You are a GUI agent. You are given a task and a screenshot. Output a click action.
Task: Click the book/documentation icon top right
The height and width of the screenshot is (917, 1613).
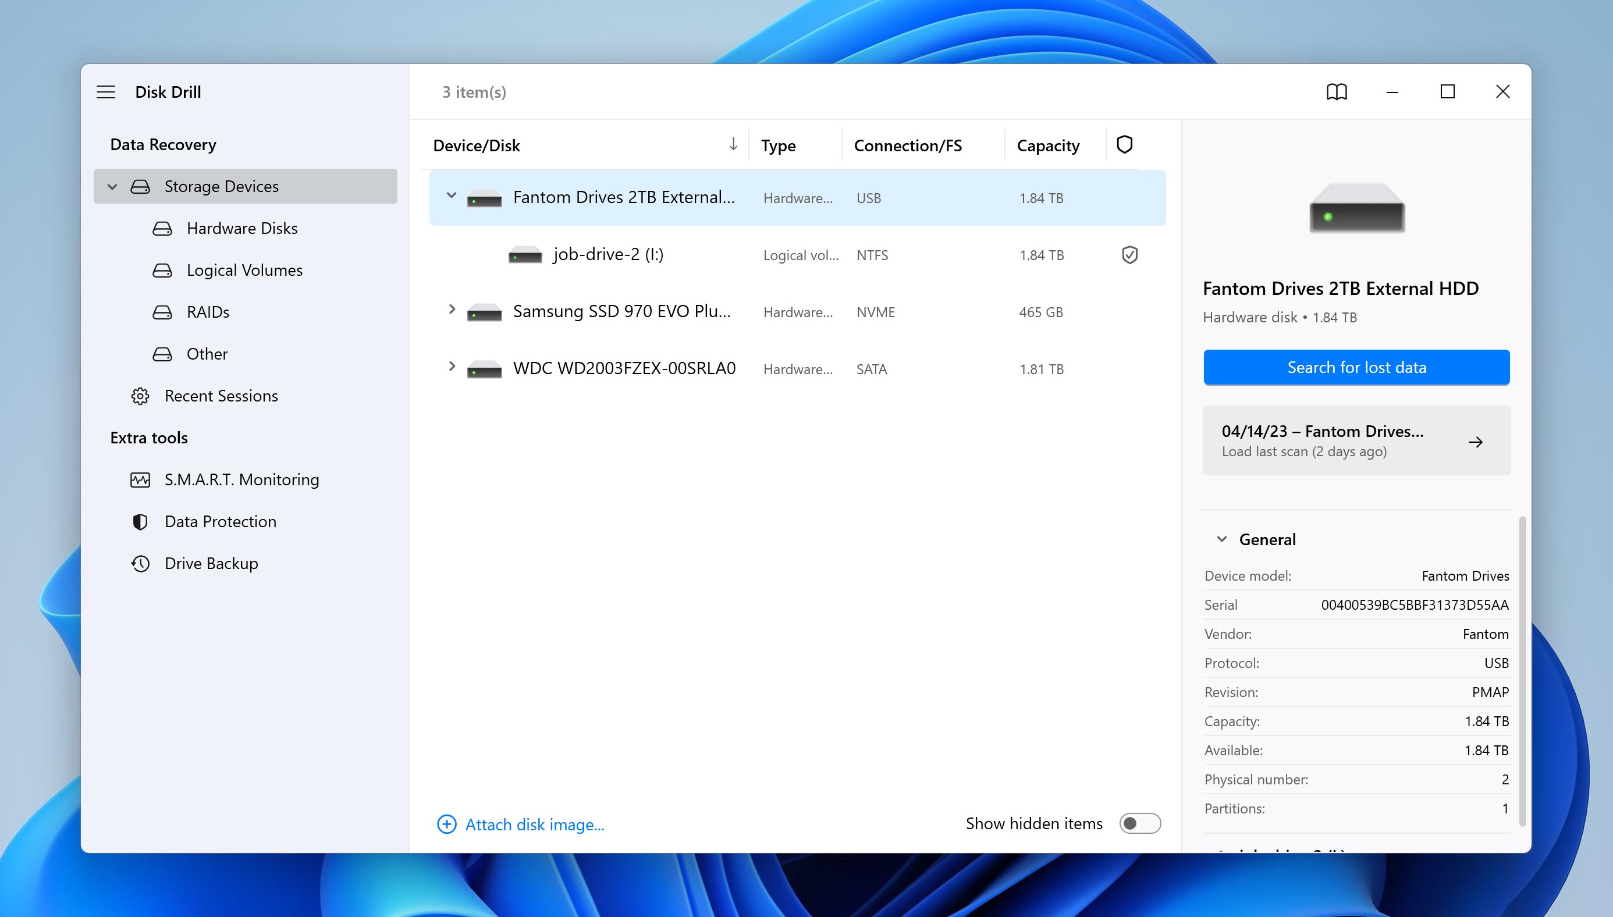[1337, 91]
